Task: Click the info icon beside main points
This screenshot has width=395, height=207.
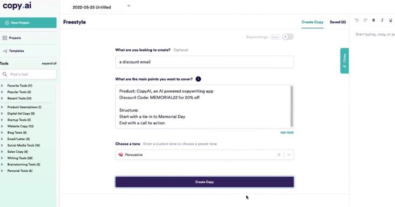Action: (x=198, y=79)
